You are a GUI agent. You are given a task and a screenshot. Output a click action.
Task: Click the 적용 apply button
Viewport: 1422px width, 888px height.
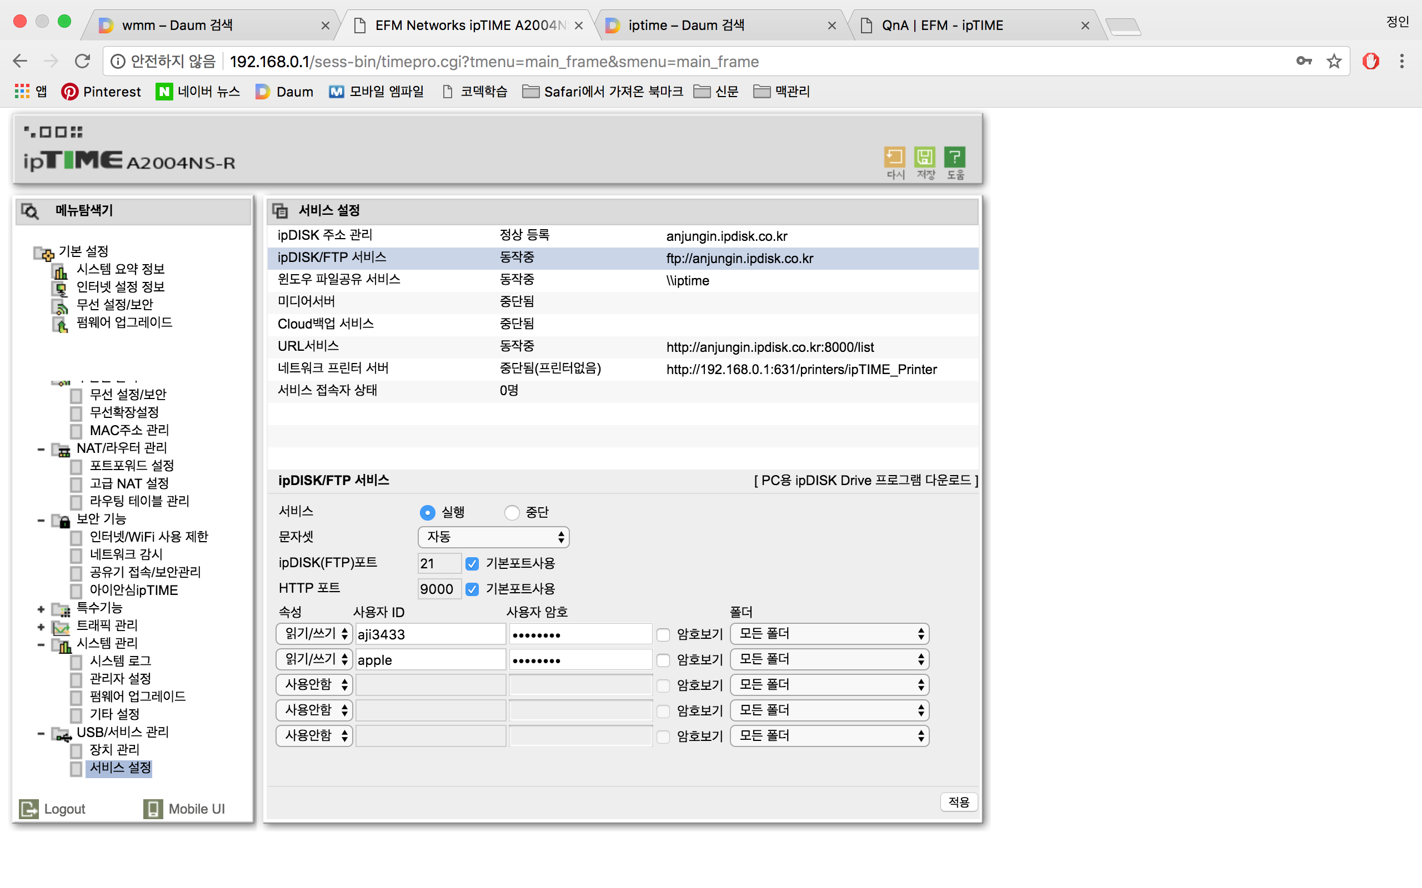959,801
